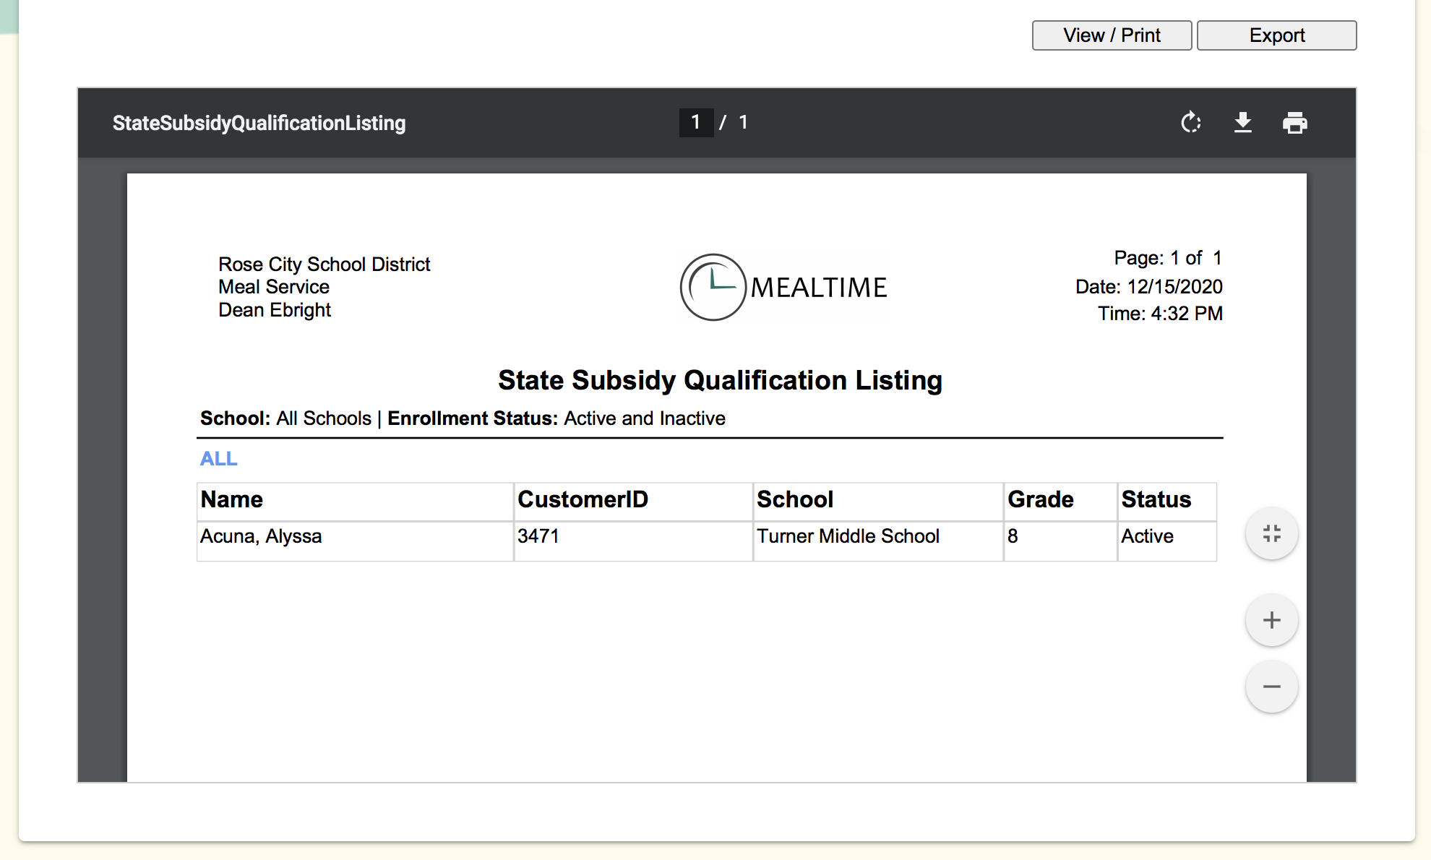Click the CustomerID column header
Image resolution: width=1431 pixels, height=860 pixels.
[x=583, y=499]
